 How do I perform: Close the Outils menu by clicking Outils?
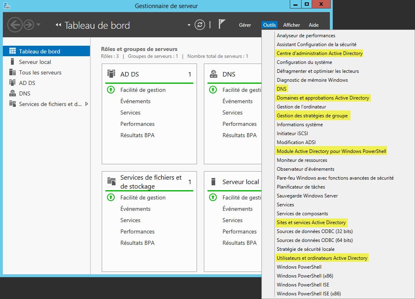coord(270,25)
